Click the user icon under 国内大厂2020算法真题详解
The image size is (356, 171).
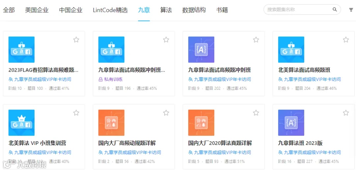(x=191, y=153)
